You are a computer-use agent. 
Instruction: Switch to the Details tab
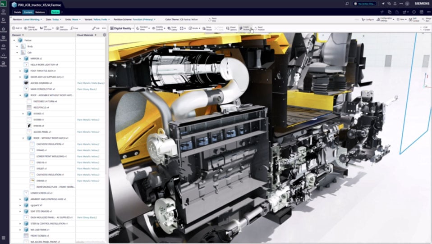coord(17,12)
